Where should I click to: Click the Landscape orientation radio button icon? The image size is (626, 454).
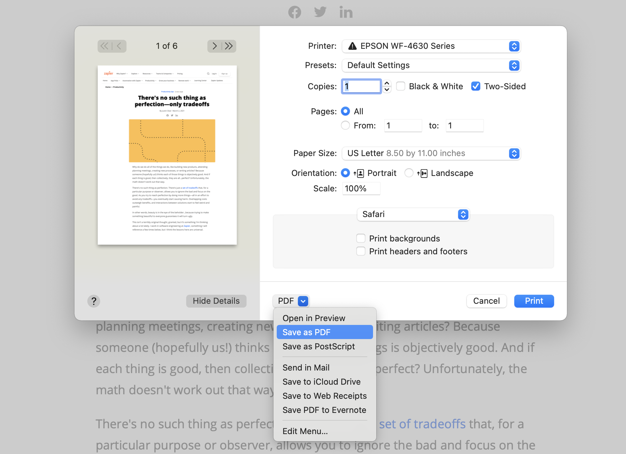(408, 173)
